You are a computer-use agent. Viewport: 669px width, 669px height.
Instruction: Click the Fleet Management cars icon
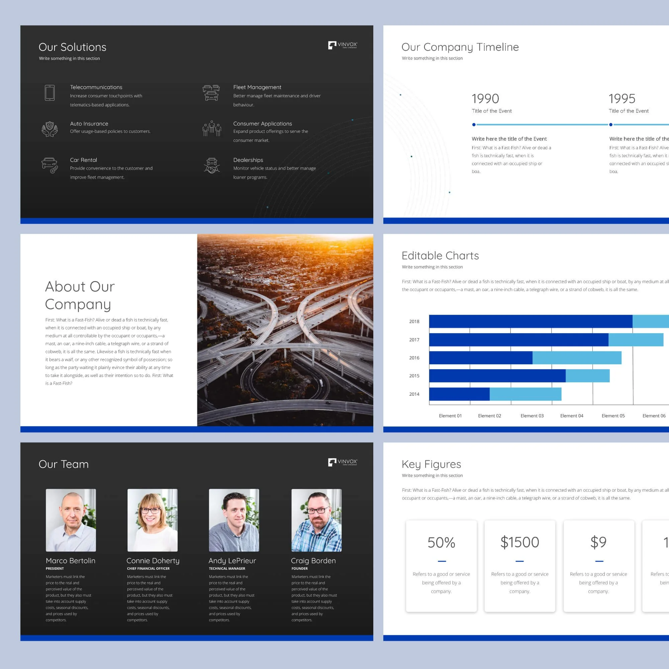211,93
